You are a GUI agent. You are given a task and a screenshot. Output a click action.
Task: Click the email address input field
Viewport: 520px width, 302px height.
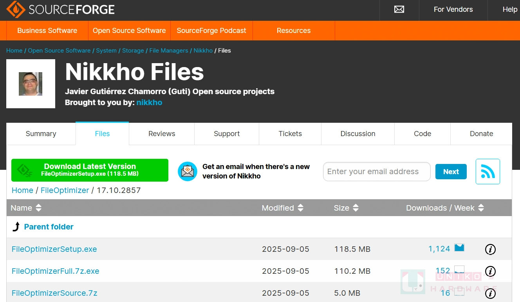(376, 172)
